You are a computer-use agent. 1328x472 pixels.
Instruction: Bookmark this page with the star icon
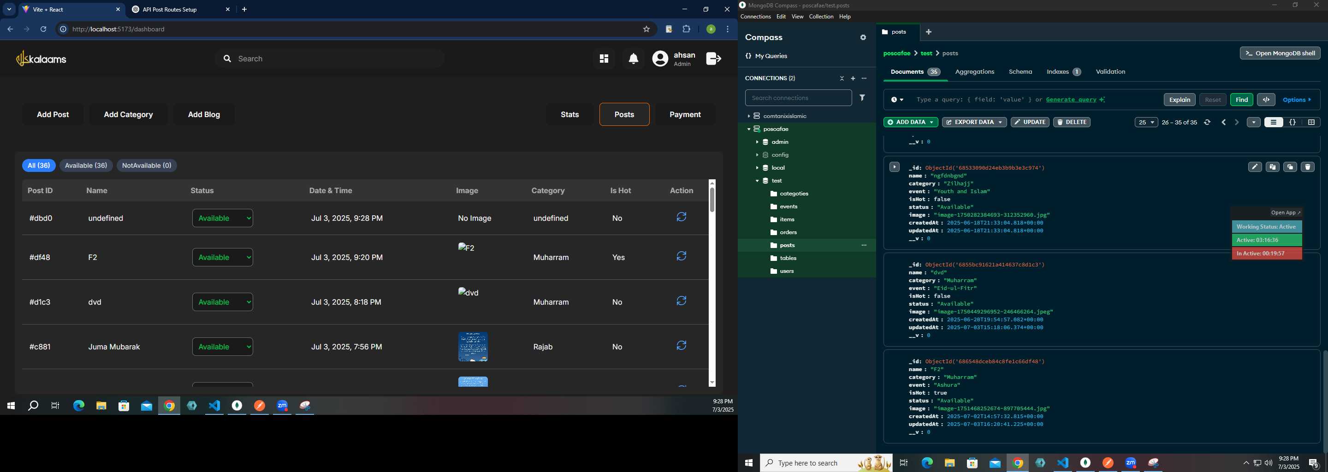pos(646,29)
